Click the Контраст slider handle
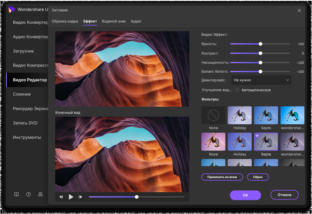Image resolution: width=312 pixels, height=214 pixels. [x=260, y=53]
